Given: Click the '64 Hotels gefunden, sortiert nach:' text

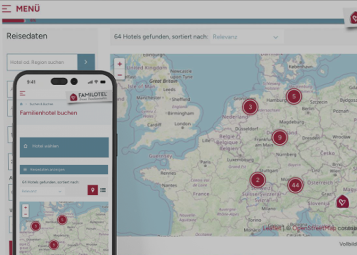Looking at the screenshot, I should point(161,37).
